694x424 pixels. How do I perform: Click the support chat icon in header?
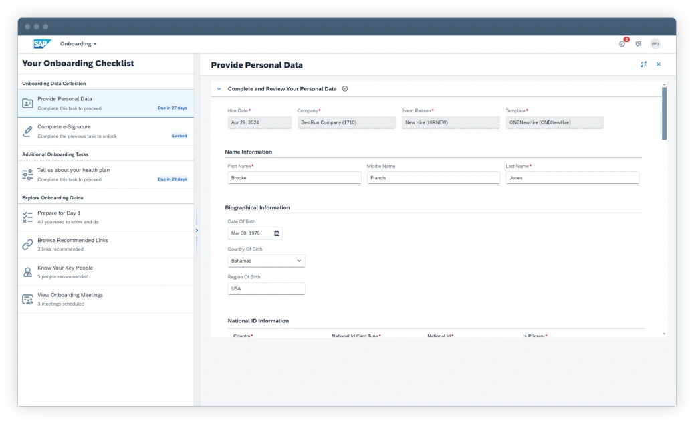click(639, 44)
